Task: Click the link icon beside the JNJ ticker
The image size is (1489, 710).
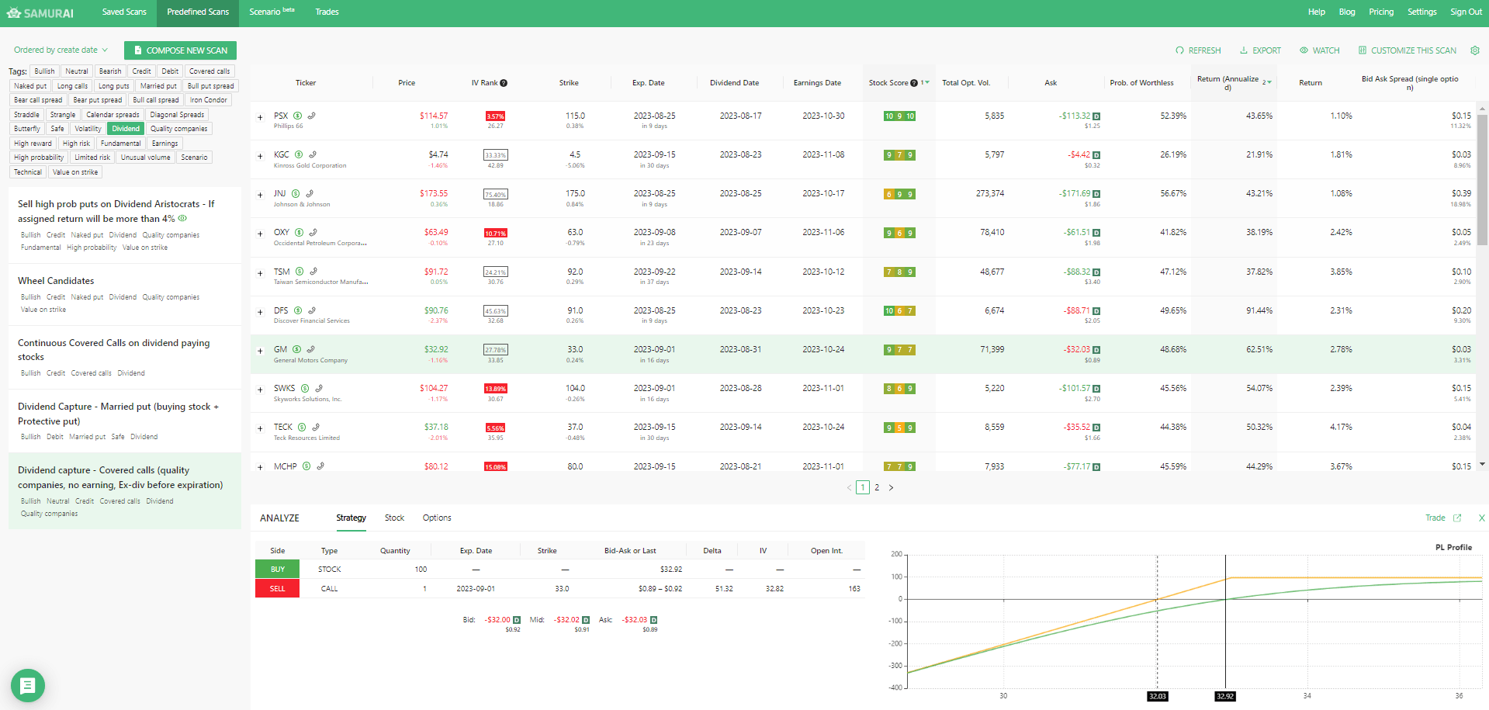Action: coord(310,193)
